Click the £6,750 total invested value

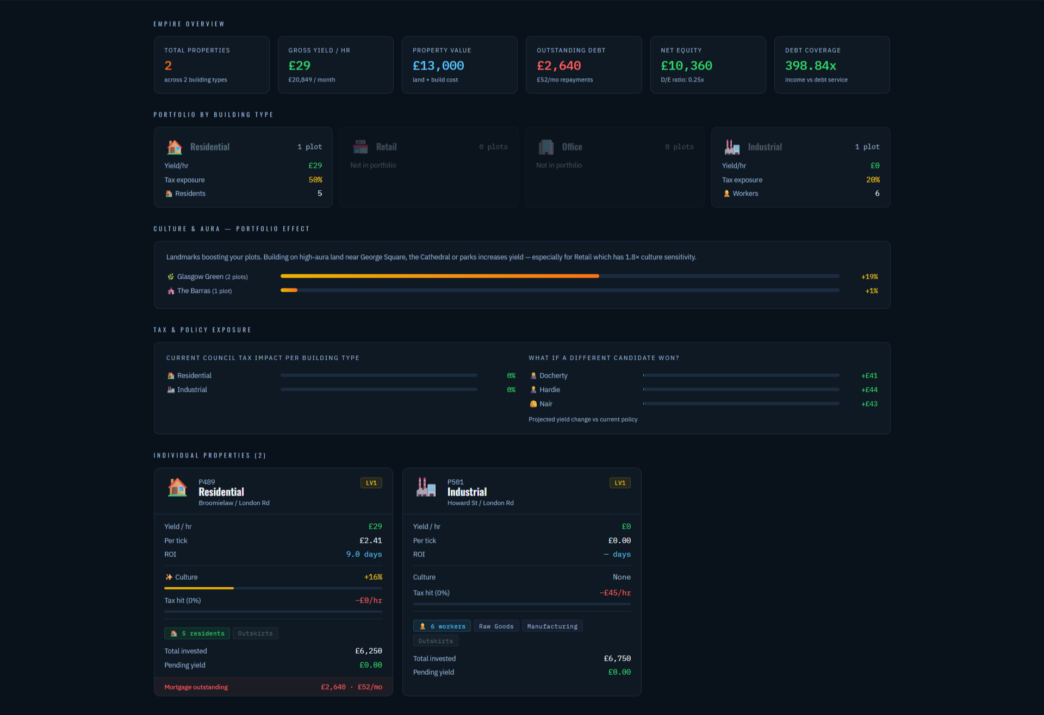click(617, 658)
